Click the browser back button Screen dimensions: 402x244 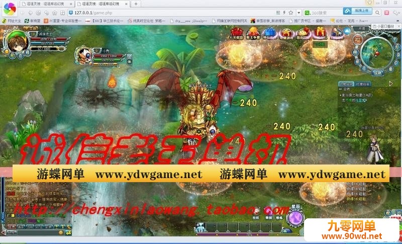pyautogui.click(x=22, y=13)
